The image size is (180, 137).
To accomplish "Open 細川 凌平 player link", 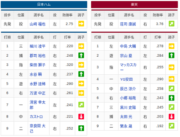I will tap(37, 46).
